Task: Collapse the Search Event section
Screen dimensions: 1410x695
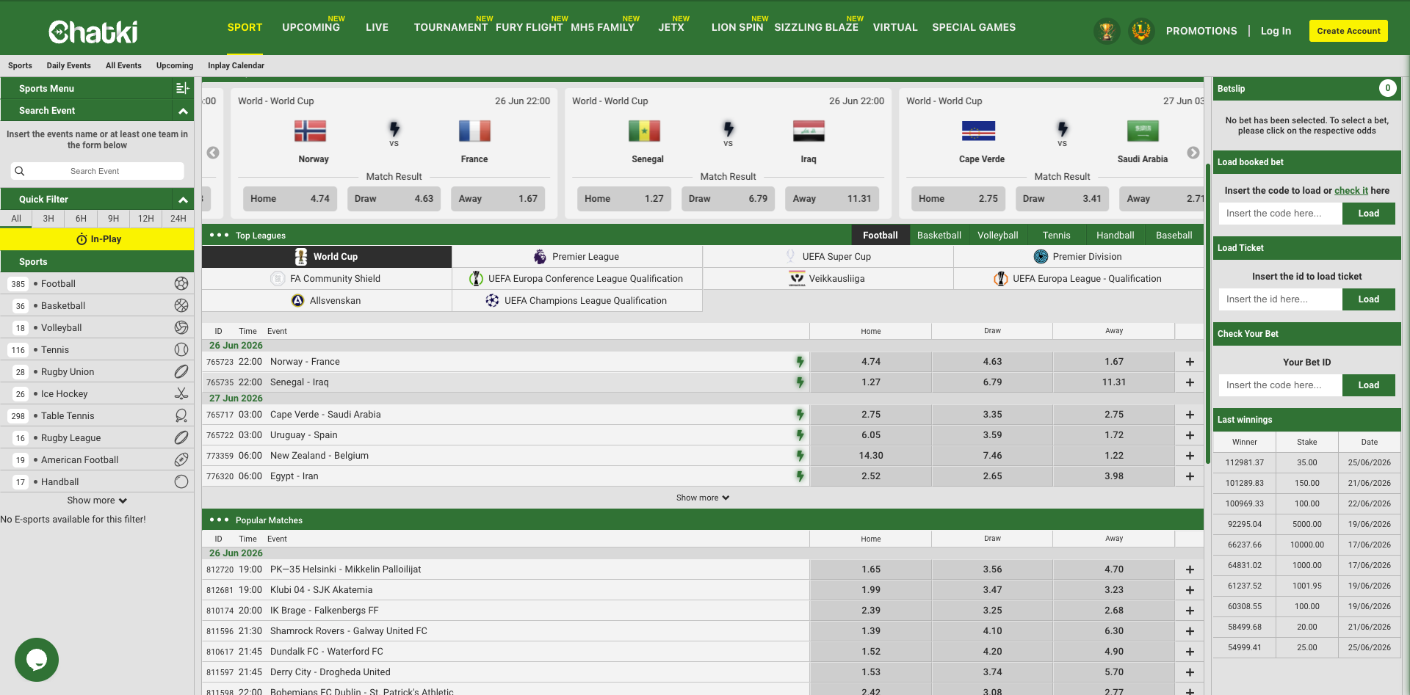Action: [x=183, y=111]
